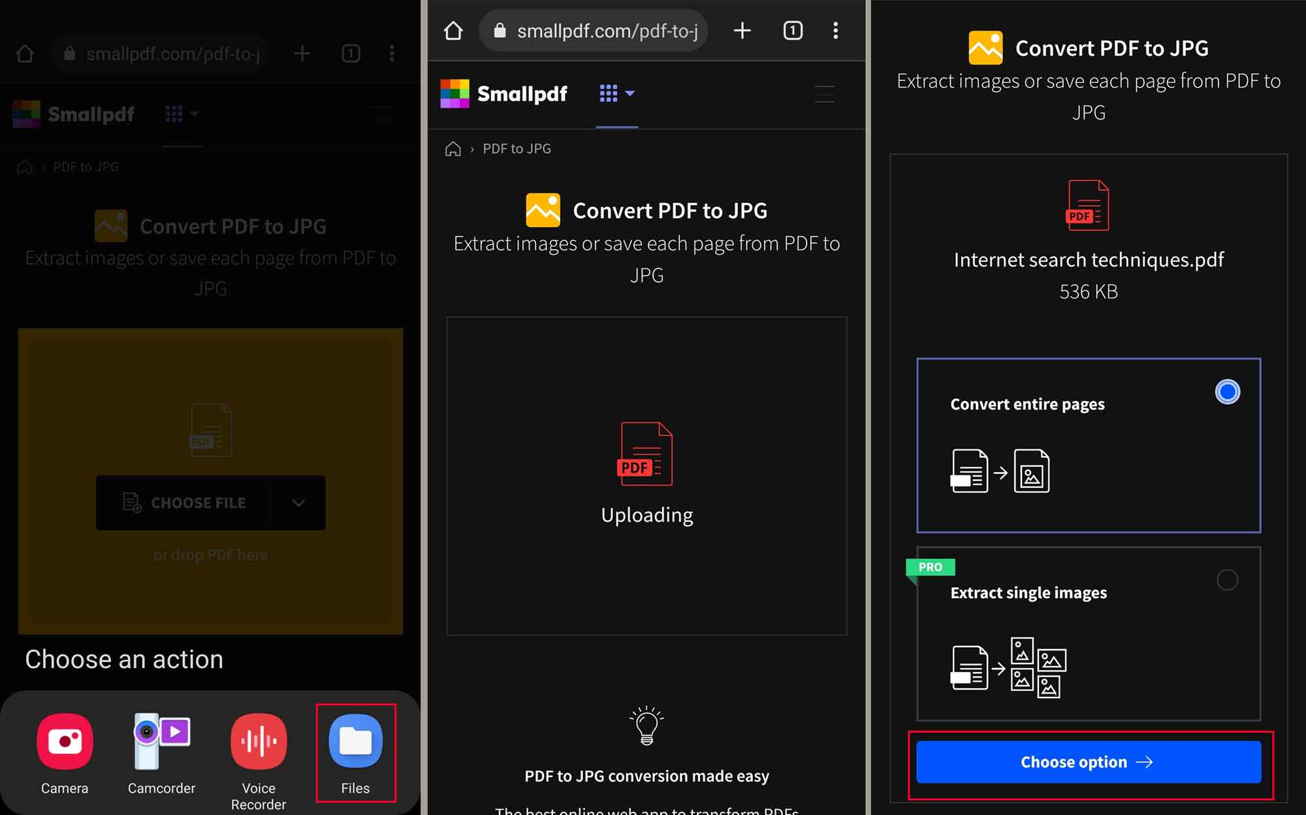
Task: Click the Files app icon
Action: click(356, 742)
